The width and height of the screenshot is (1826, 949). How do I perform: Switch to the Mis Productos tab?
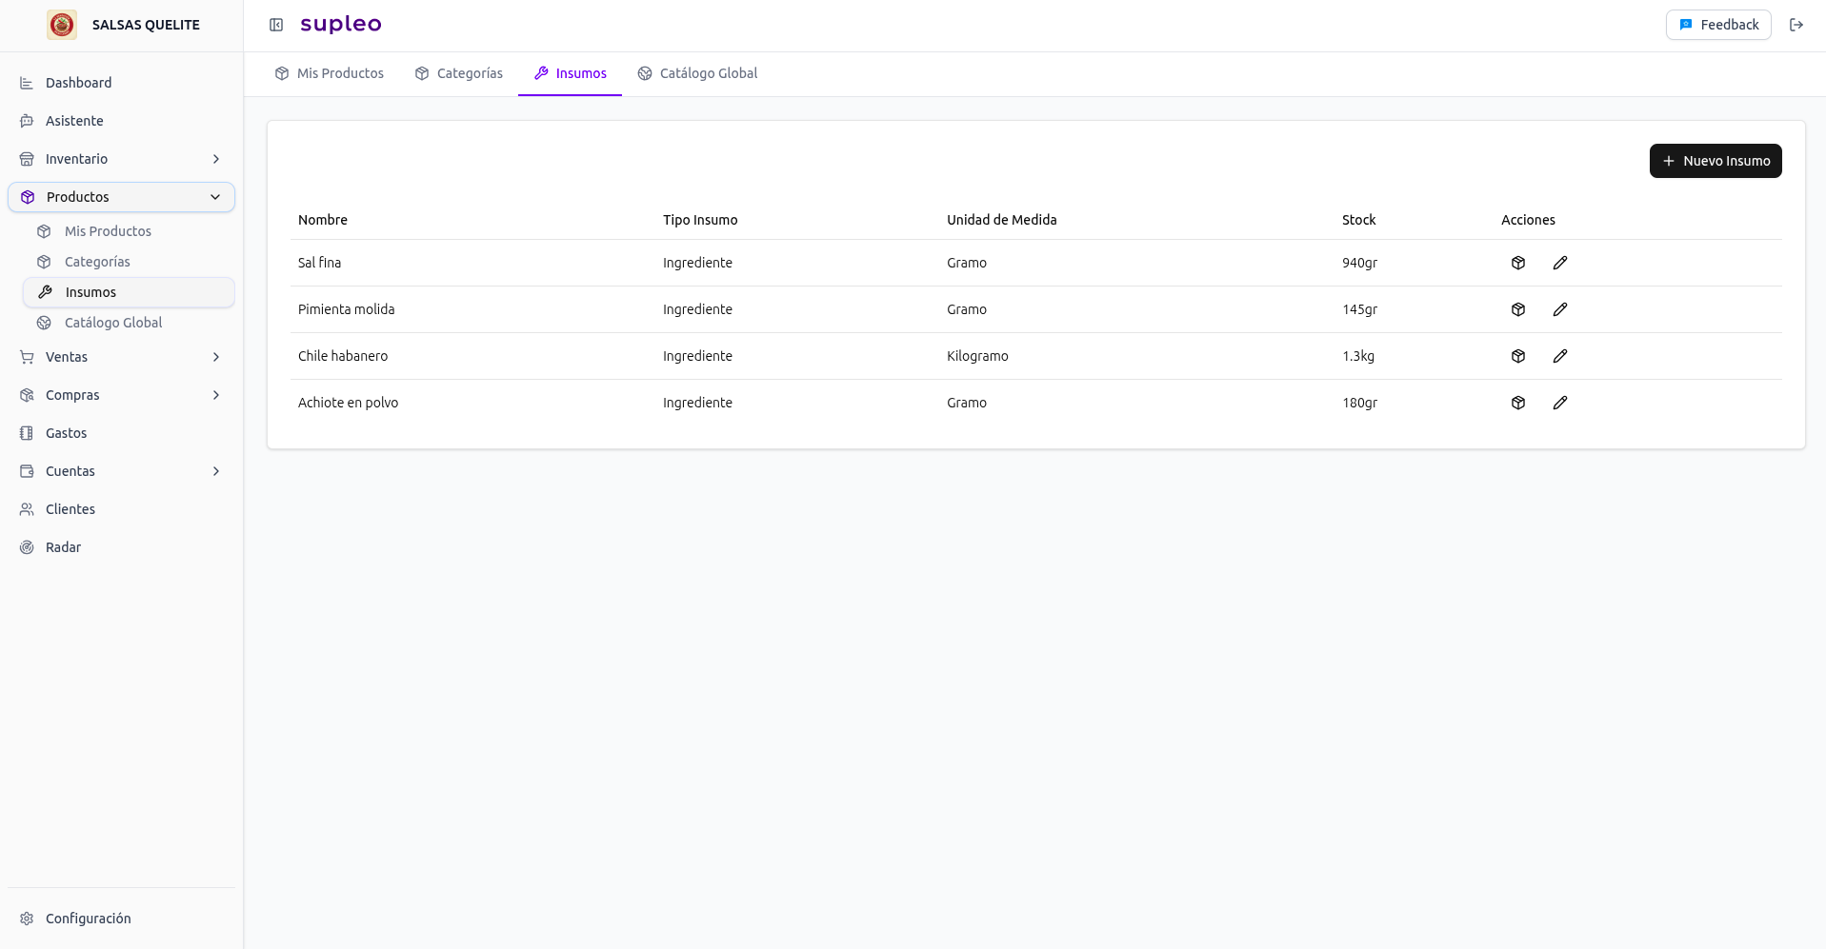pos(330,73)
